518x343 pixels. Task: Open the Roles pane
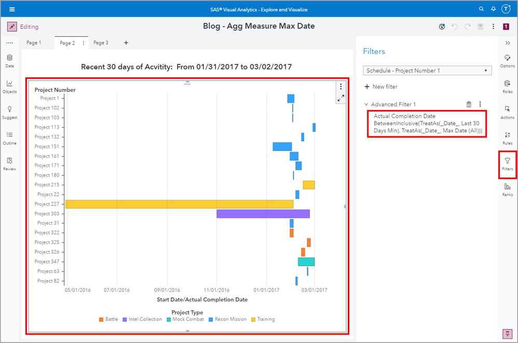pos(508,87)
